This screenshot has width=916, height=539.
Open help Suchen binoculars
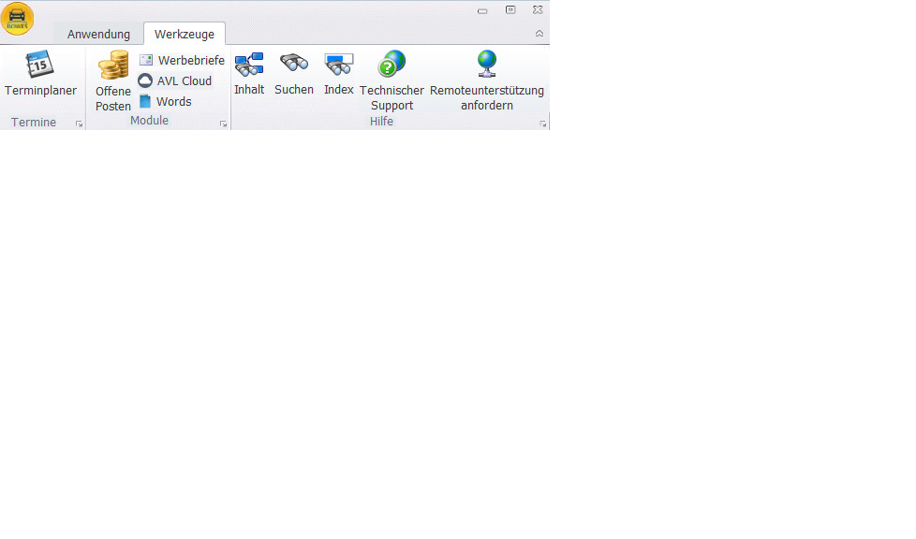click(294, 74)
